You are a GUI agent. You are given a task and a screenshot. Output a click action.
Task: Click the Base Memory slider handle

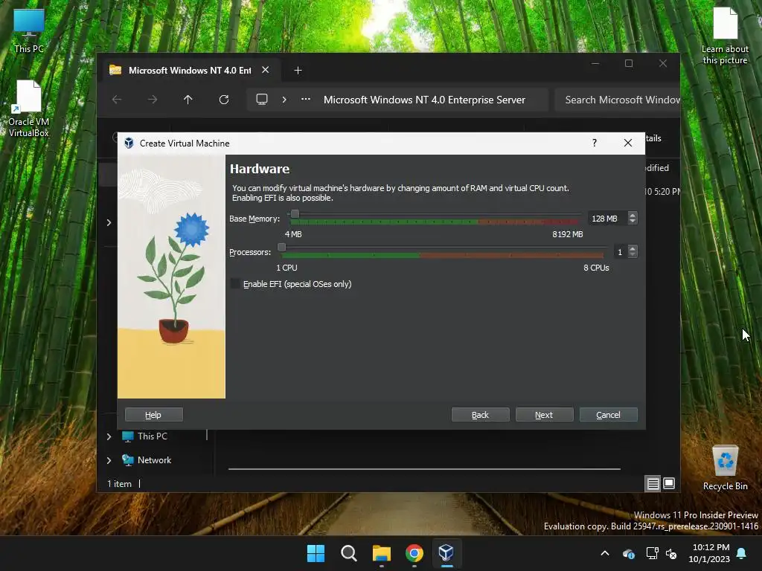(x=295, y=214)
